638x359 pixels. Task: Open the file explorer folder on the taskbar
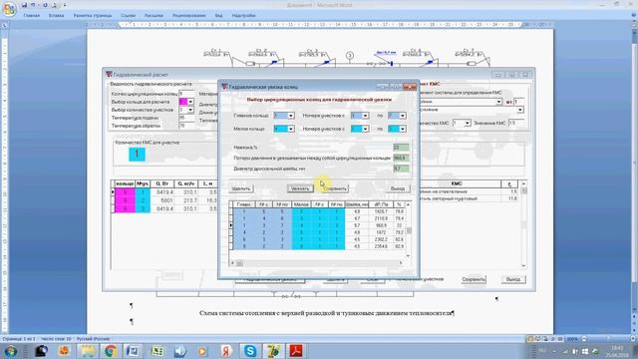pyautogui.click(x=88, y=350)
